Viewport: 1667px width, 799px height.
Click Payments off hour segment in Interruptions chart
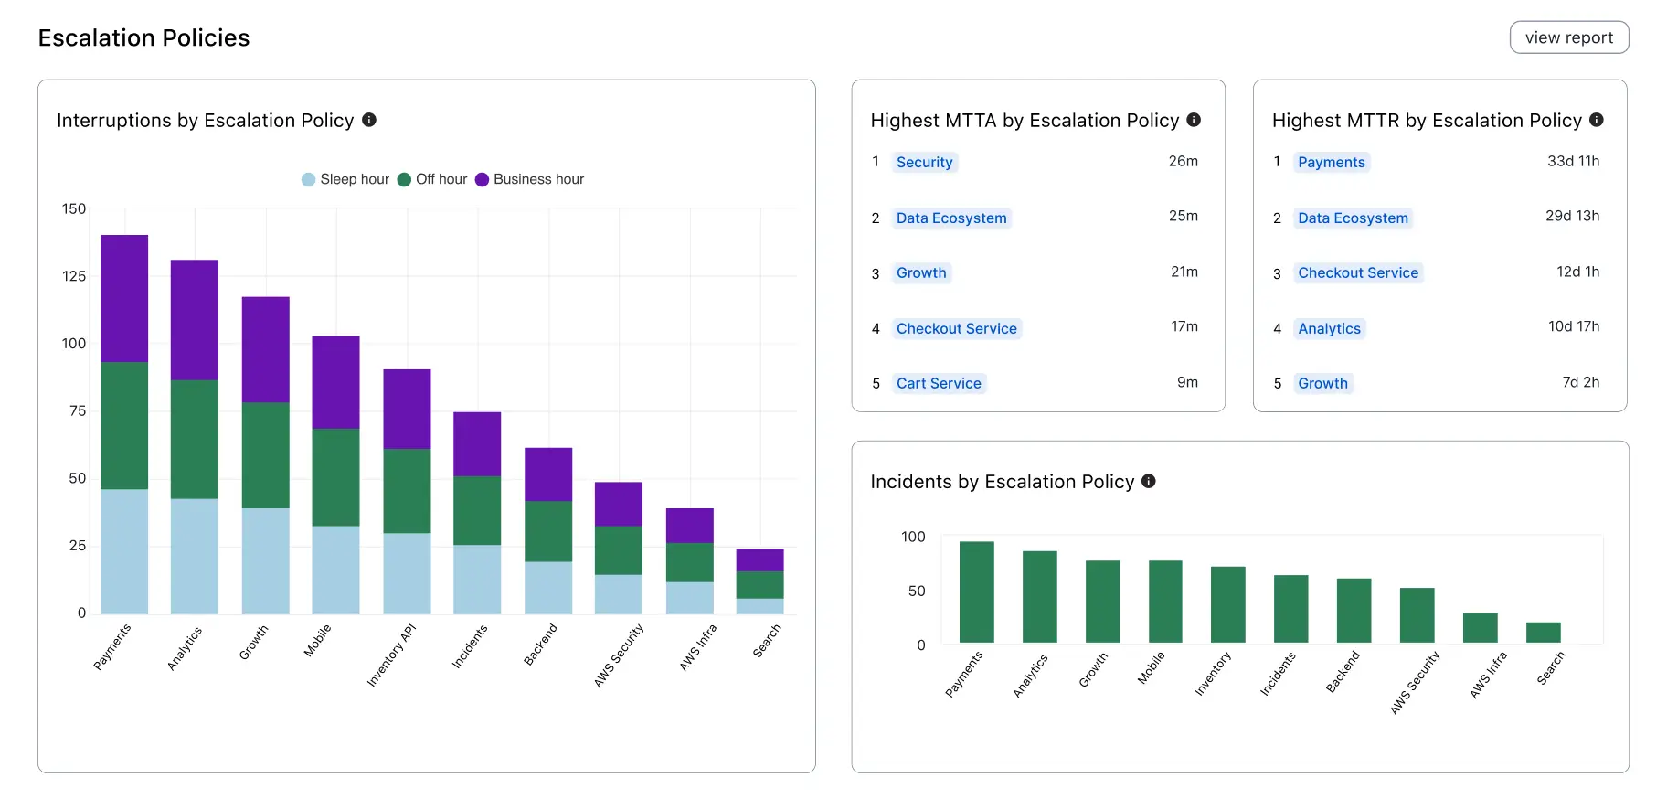click(124, 426)
